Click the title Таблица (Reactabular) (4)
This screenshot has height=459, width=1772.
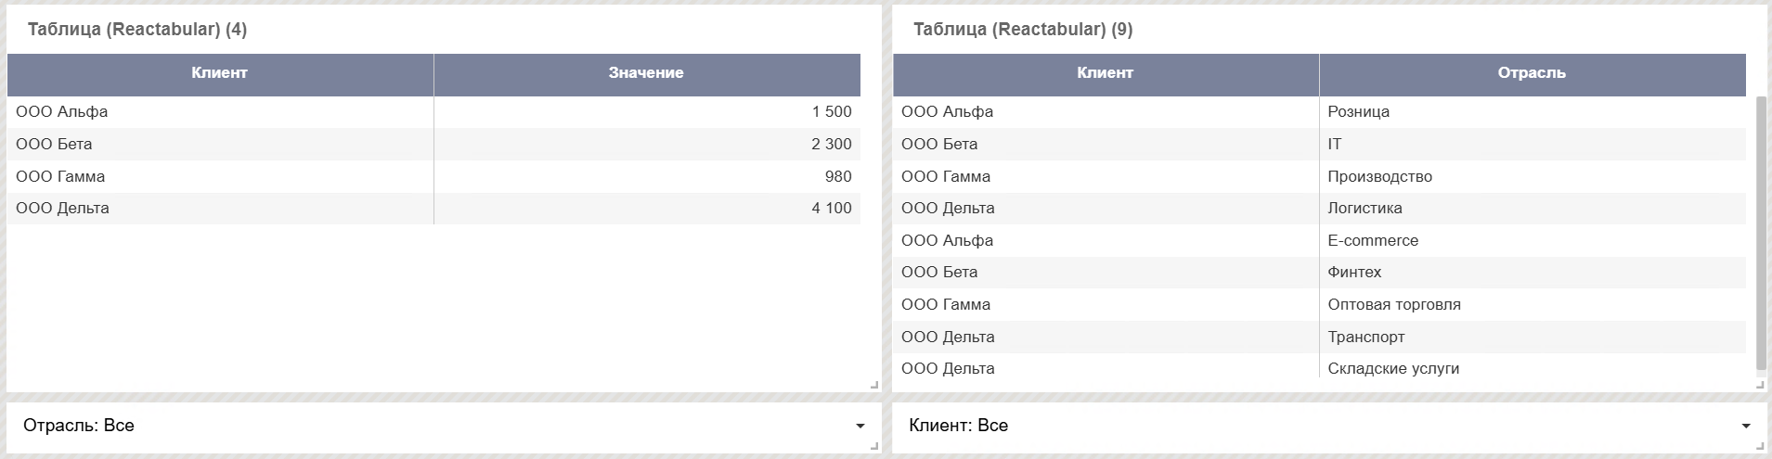coord(137,30)
